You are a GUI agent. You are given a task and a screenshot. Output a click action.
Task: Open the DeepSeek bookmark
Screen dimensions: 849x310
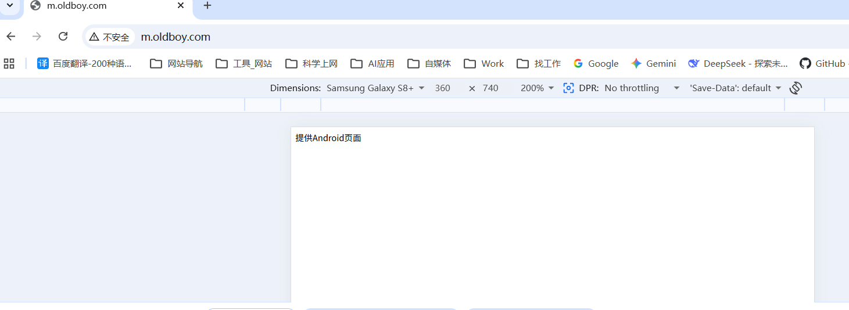point(737,64)
